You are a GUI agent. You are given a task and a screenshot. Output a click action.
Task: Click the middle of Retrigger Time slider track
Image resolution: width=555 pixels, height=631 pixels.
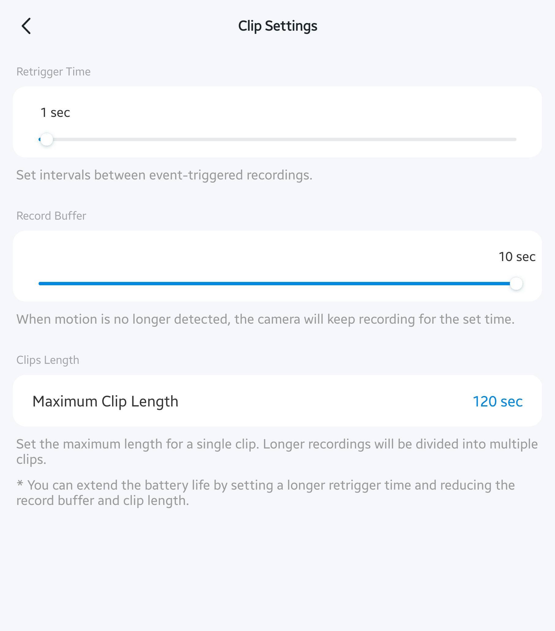pos(277,140)
